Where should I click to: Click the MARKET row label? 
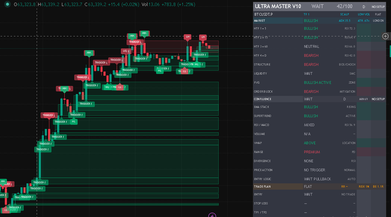260,21
